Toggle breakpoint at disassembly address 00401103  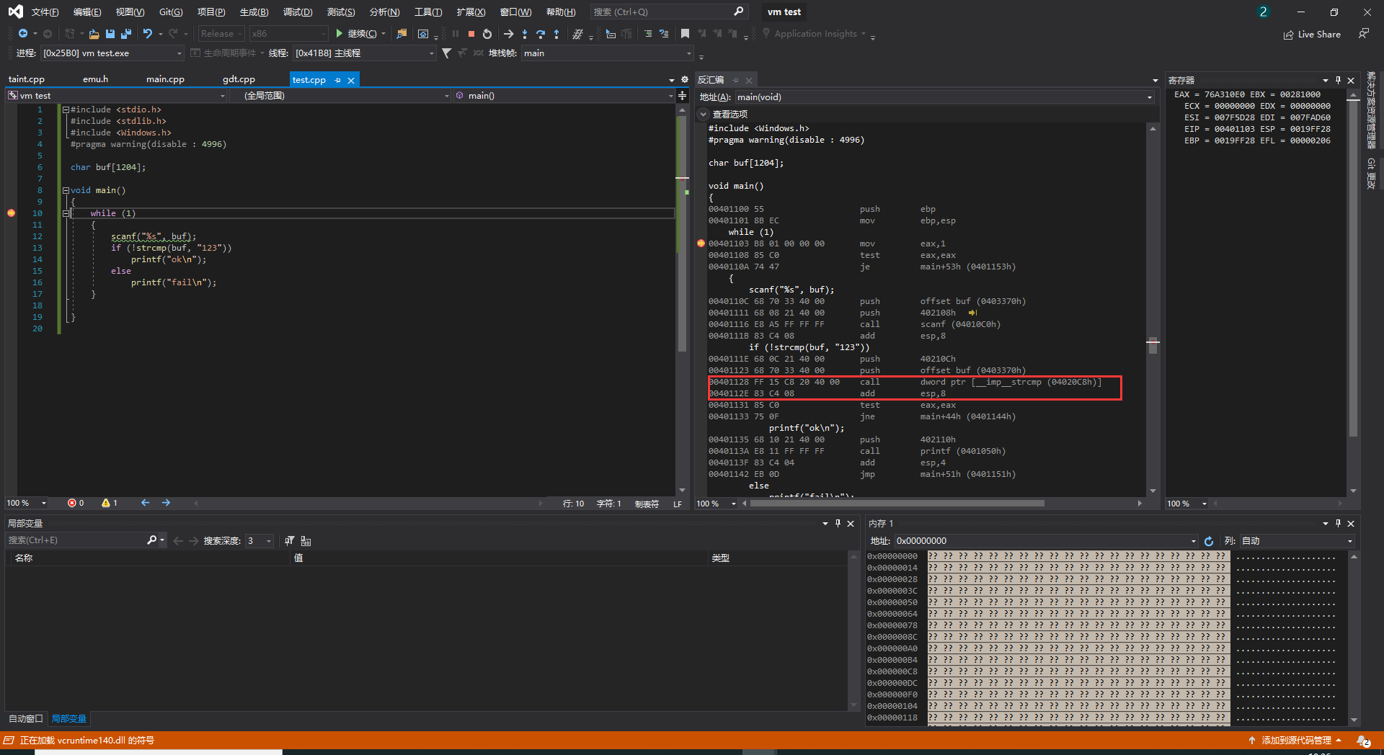pos(701,244)
